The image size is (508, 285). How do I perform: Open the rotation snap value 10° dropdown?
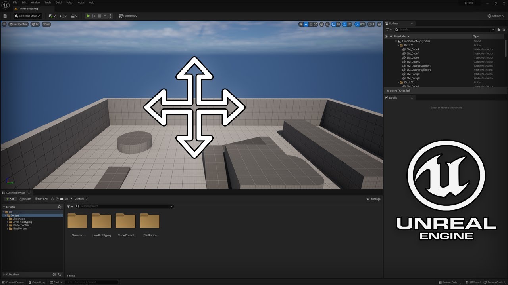(350, 24)
